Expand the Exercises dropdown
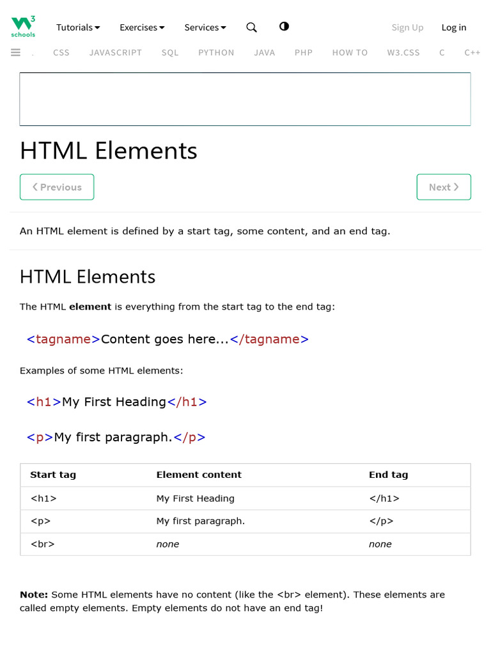491x655 pixels. pos(142,28)
